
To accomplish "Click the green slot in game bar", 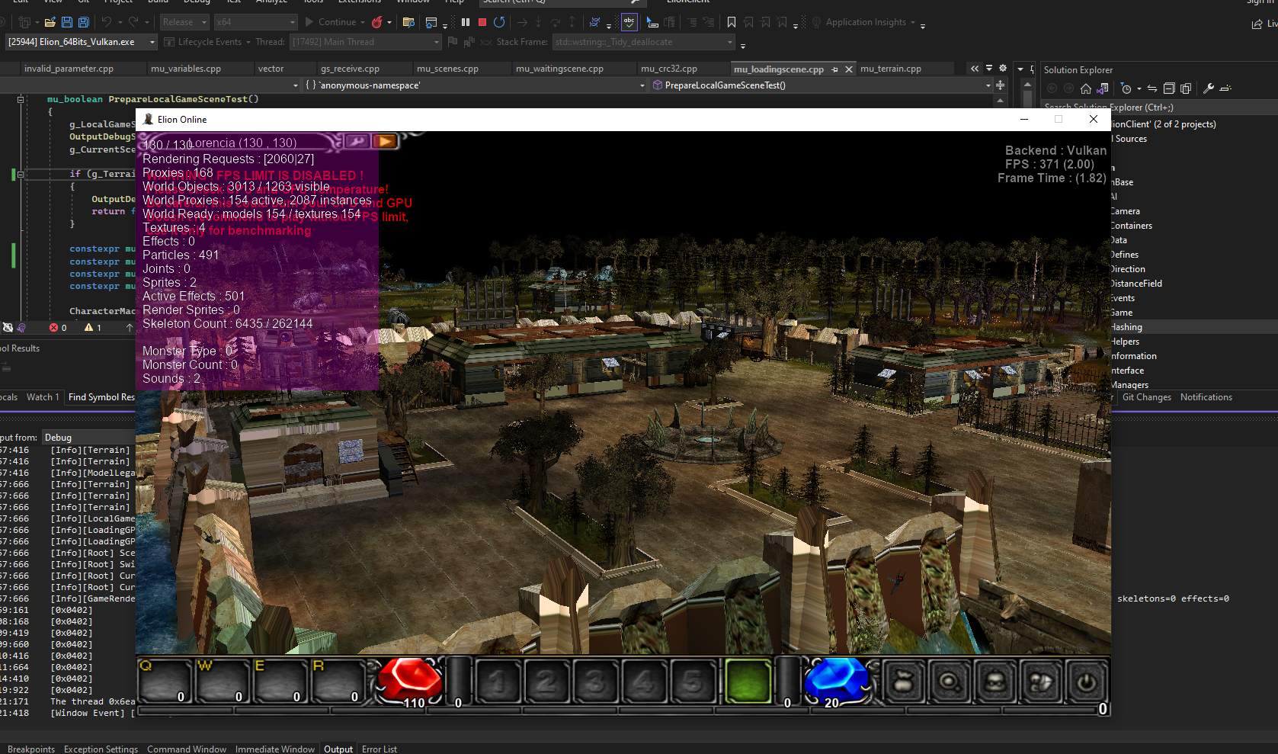I will (x=748, y=682).
